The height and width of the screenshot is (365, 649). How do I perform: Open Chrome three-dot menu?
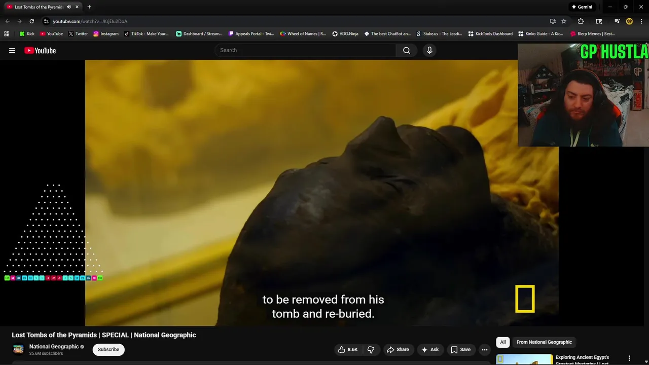click(641, 21)
